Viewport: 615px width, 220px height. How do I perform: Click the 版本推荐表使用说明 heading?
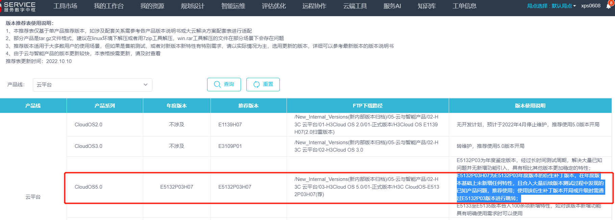(30, 23)
